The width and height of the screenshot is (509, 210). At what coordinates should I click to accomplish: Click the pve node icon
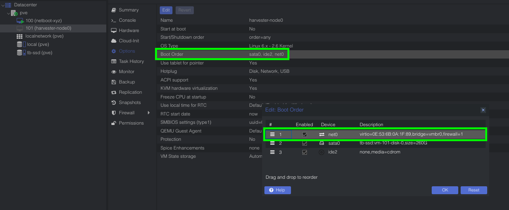14,13
